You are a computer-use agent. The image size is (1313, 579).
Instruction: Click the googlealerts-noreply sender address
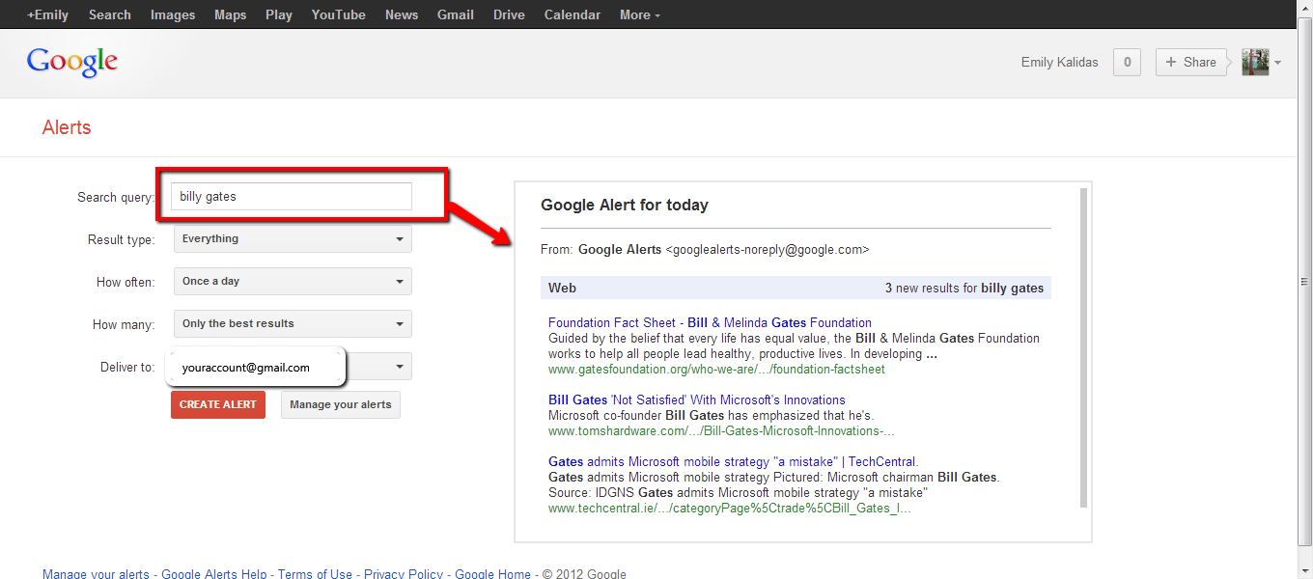click(768, 249)
